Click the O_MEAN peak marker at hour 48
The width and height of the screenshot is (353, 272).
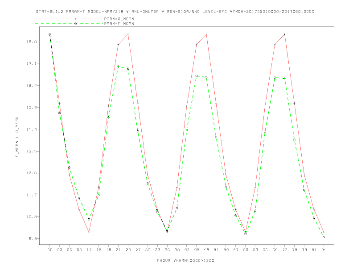[x=206, y=34]
